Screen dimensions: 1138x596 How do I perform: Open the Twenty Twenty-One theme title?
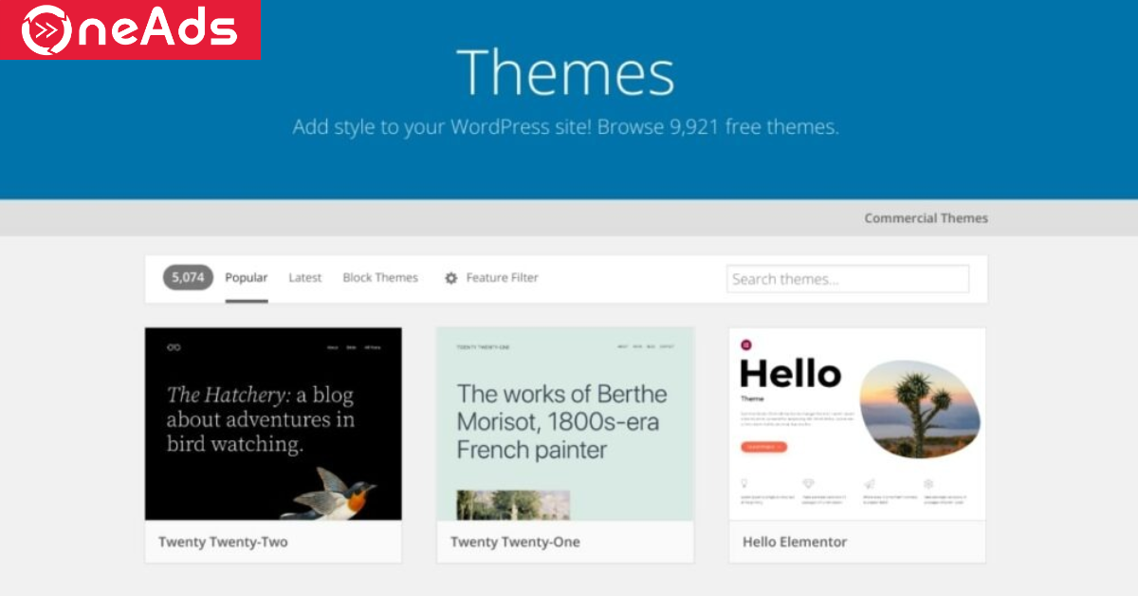(515, 542)
